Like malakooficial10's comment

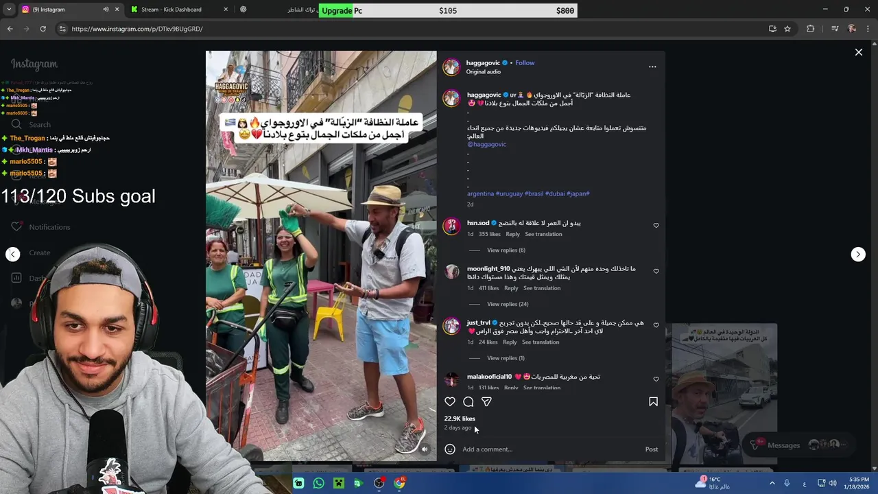(656, 379)
